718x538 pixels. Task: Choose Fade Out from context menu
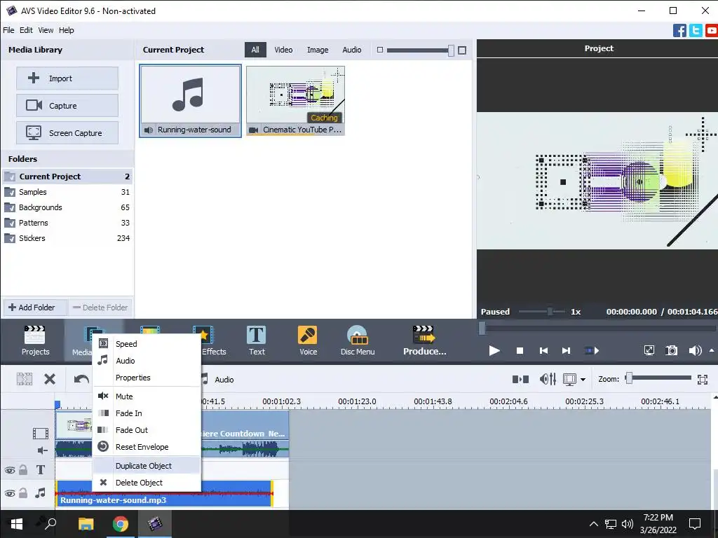point(147,430)
